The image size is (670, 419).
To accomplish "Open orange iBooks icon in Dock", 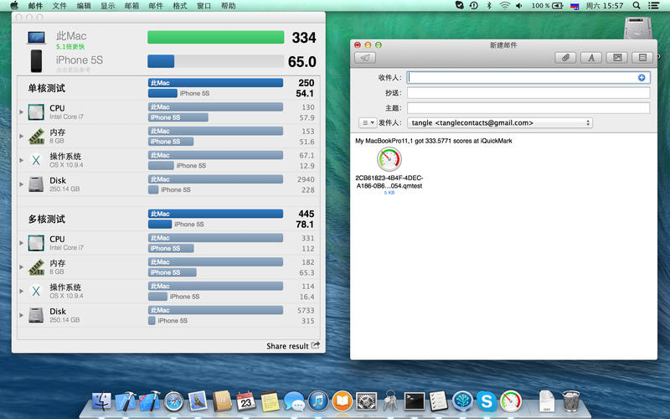I will [343, 401].
